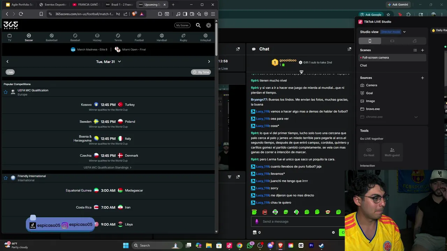Image resolution: width=447 pixels, height=251 pixels.
Task: Switch to the Eventos Deportivos browser tab
Action: (x=52, y=5)
